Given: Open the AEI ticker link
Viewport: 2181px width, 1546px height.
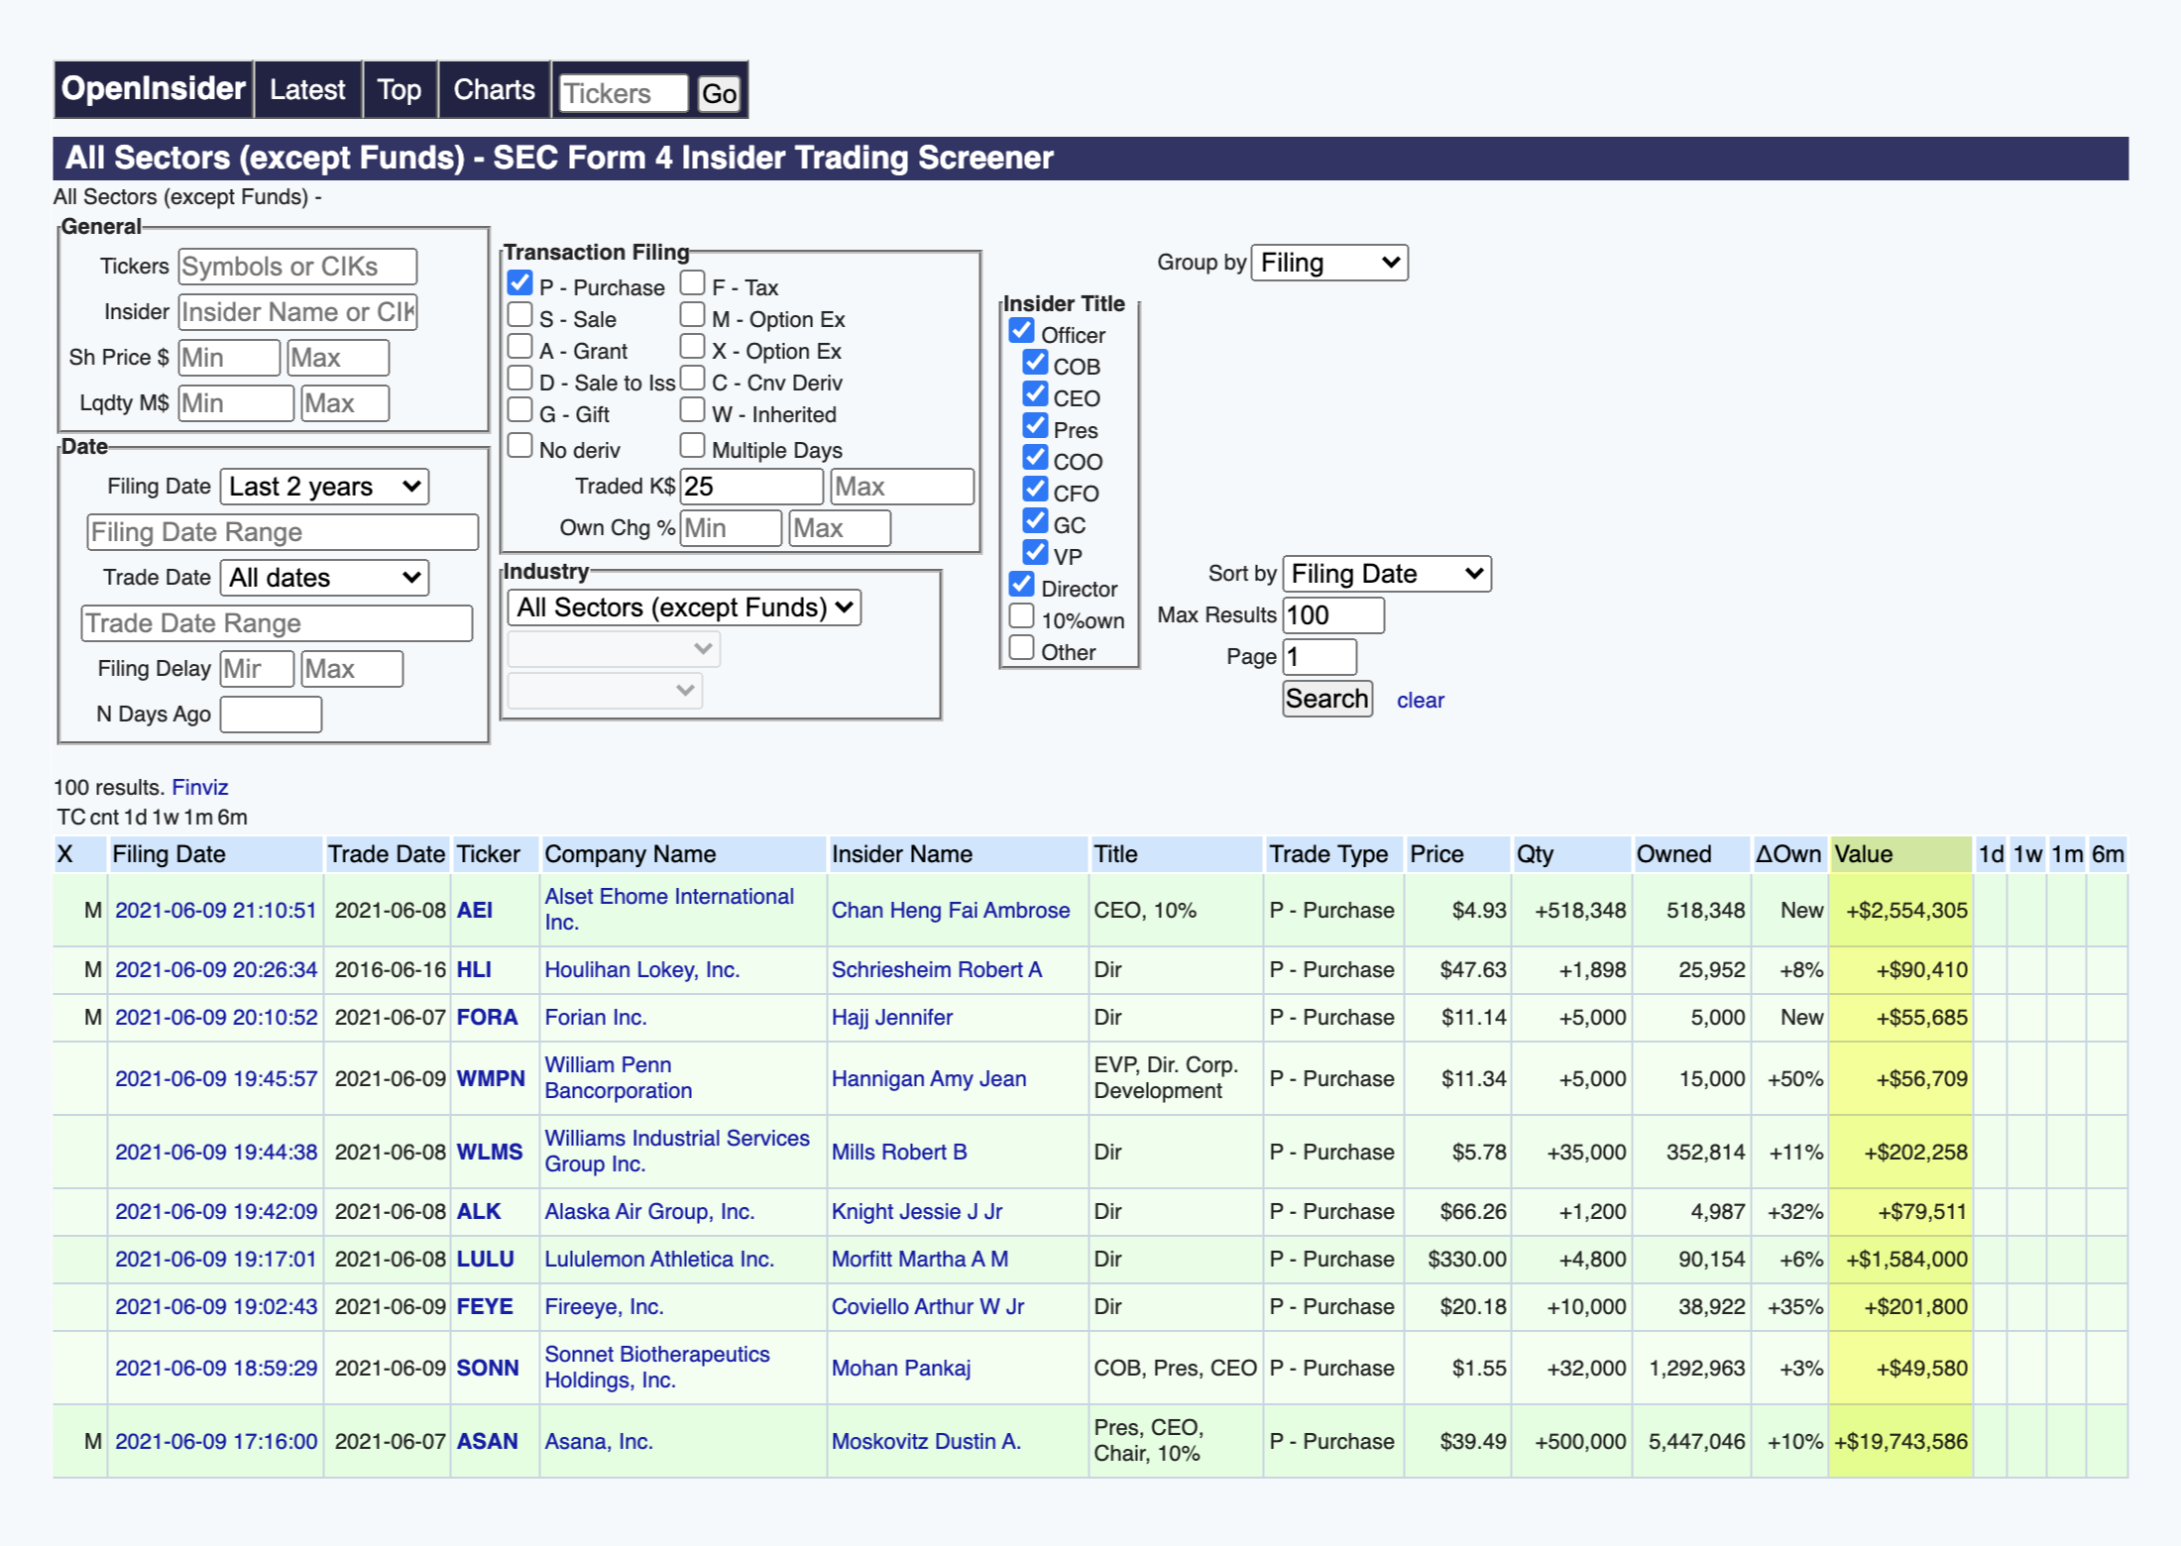Looking at the screenshot, I should 474,910.
